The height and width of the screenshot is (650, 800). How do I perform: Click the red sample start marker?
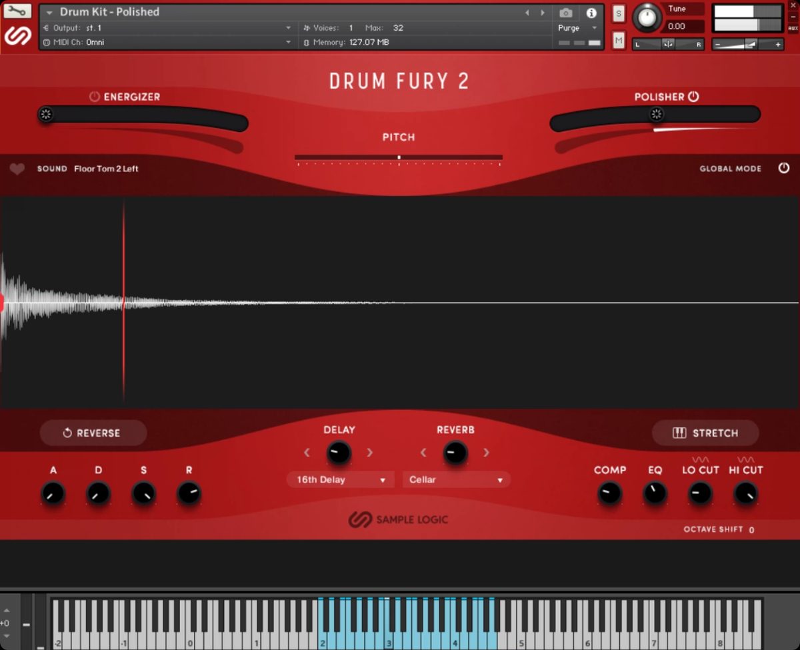coord(2,303)
